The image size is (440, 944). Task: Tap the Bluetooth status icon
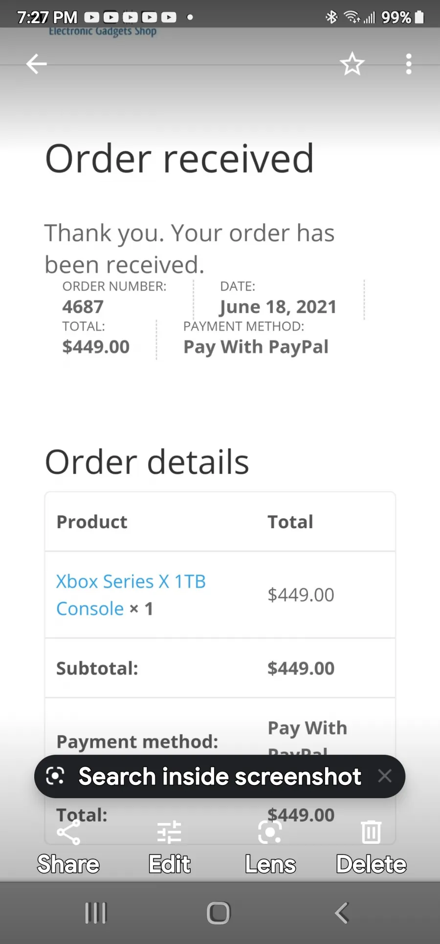point(331,18)
